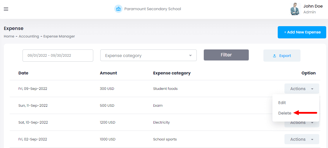Click Add New Expense button
Viewport: 328px width, 148px height.
302,32
